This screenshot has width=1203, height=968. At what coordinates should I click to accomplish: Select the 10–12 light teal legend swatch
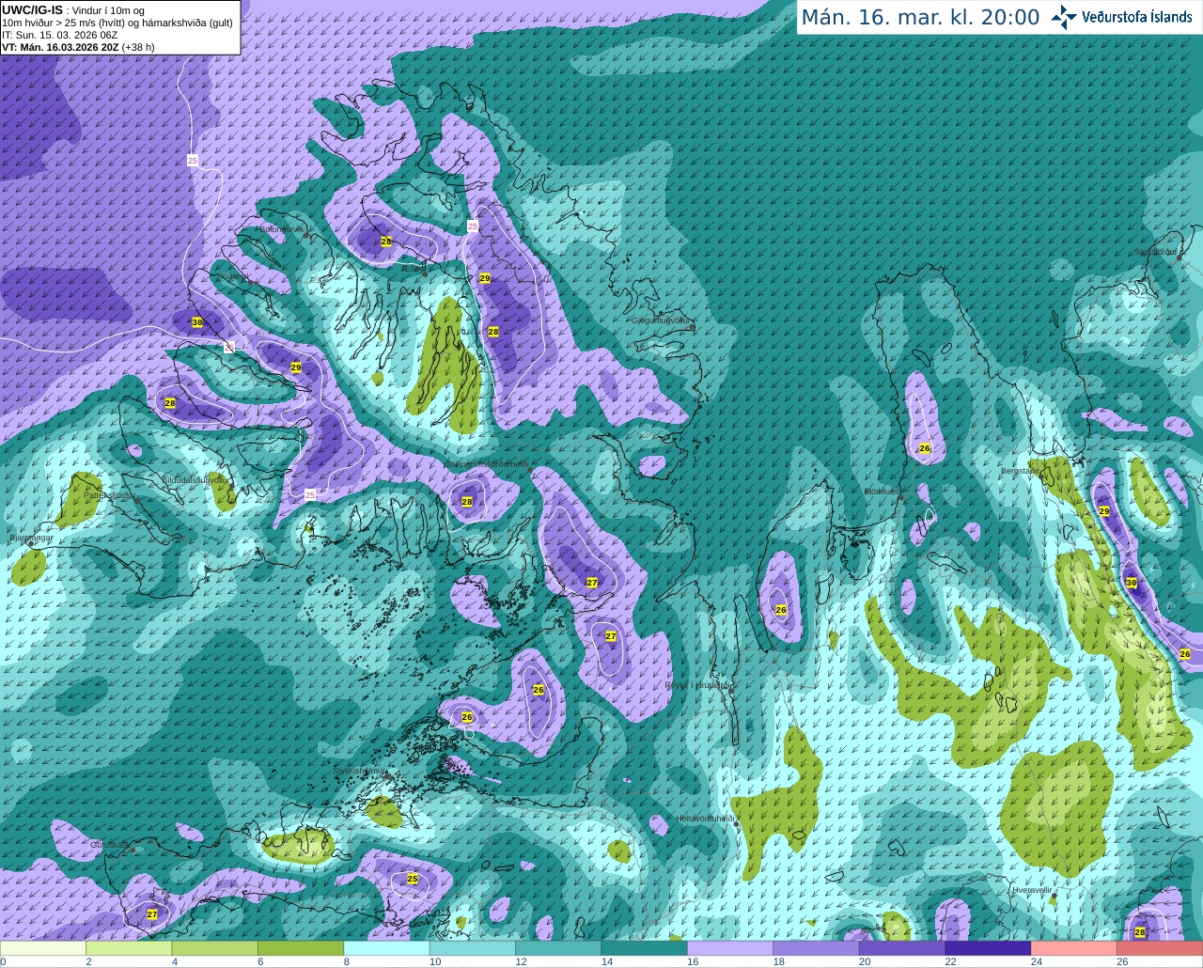473,949
